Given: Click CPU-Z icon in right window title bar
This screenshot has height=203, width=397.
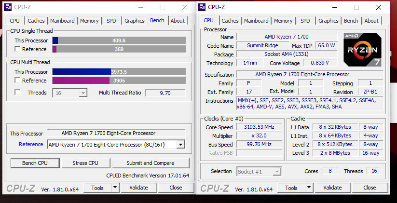Looking at the screenshot, I should (202, 7).
